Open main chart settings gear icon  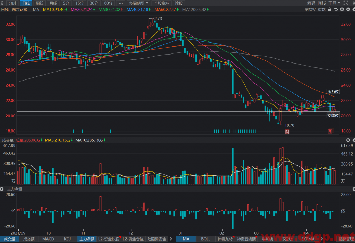pos(353,9)
